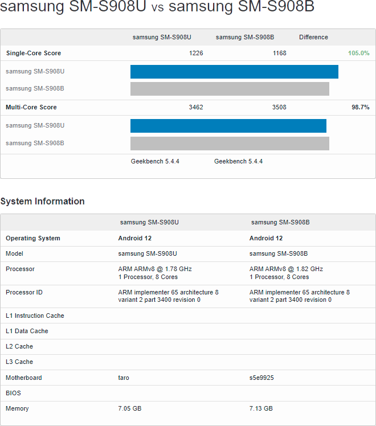Click the Memory row label
The height and width of the screenshot is (426, 376).
17,408
